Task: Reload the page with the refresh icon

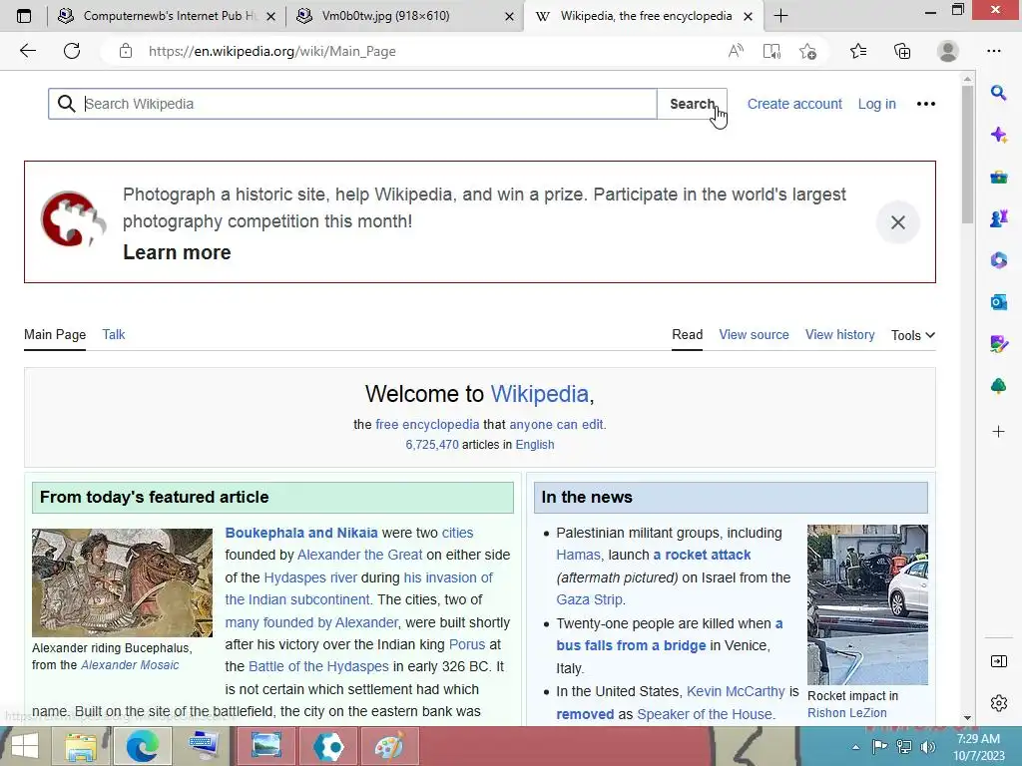Action: click(x=72, y=51)
